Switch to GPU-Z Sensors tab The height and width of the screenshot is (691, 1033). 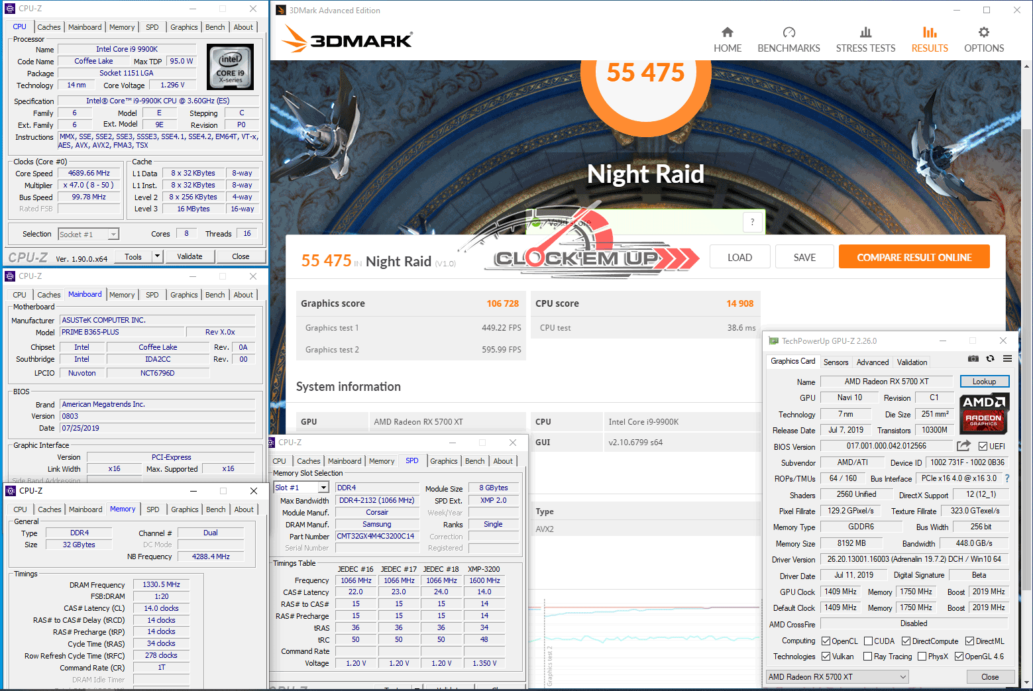pos(836,362)
